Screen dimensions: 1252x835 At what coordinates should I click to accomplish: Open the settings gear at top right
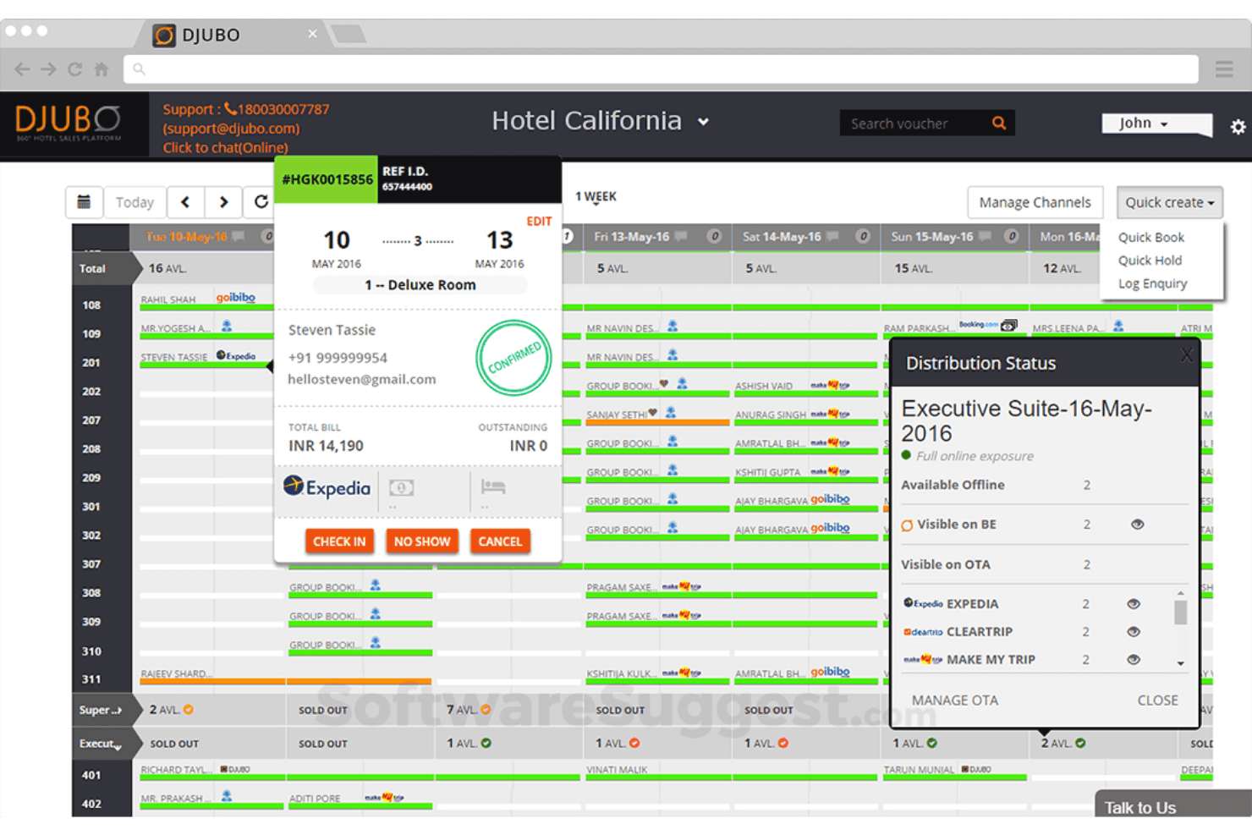point(1238,126)
